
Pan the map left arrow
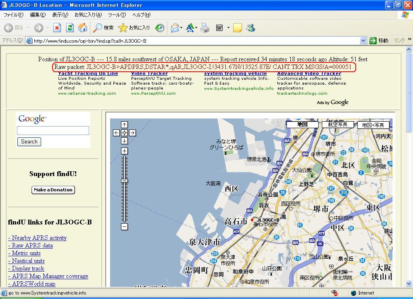tap(117, 133)
